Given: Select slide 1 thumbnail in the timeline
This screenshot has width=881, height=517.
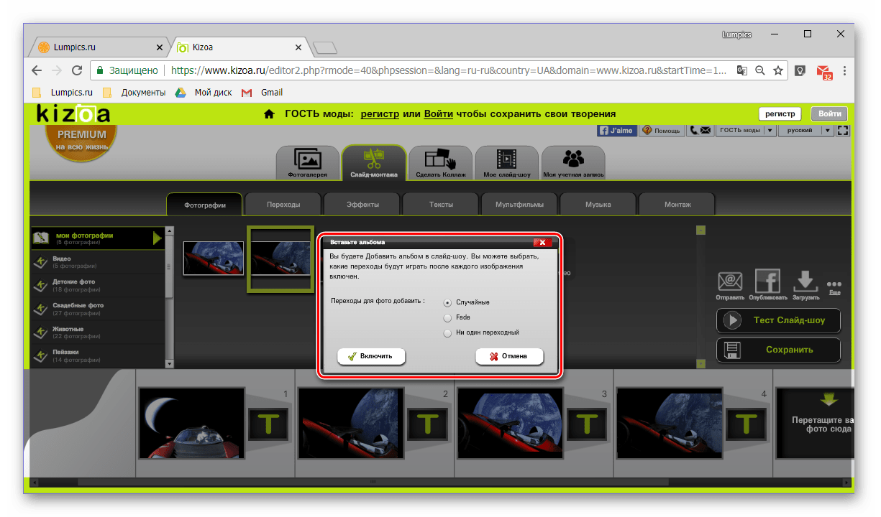Looking at the screenshot, I should tap(191, 424).
